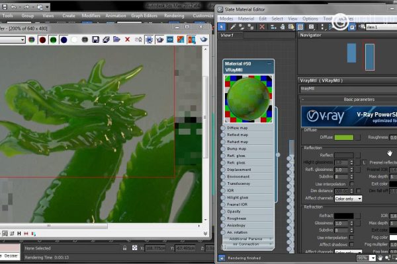The image size is (397, 264).
Task: Enable the red channel in frame buffer
Action: [x=42, y=40]
